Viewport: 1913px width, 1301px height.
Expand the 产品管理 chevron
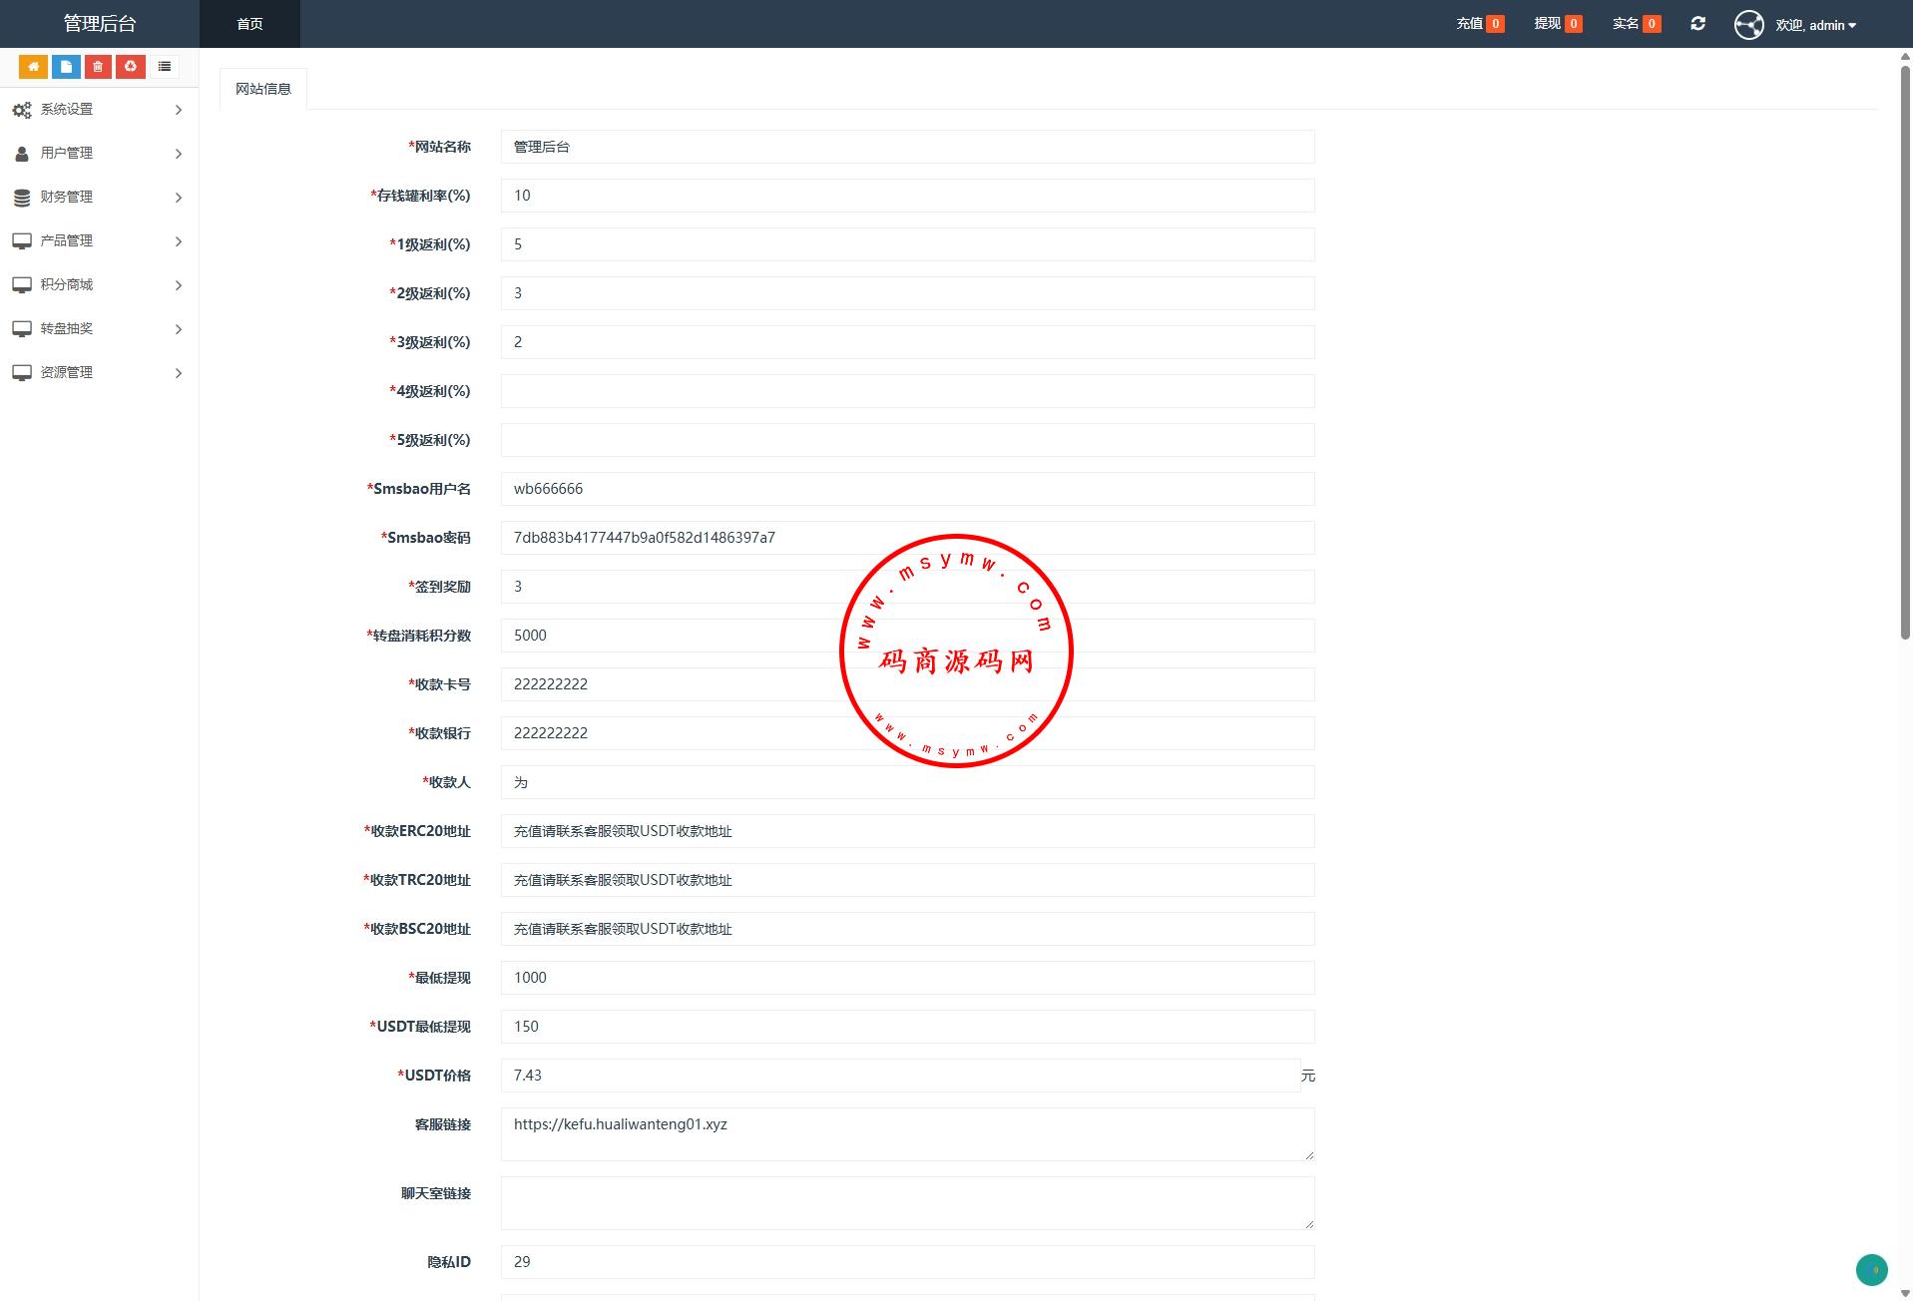179,241
